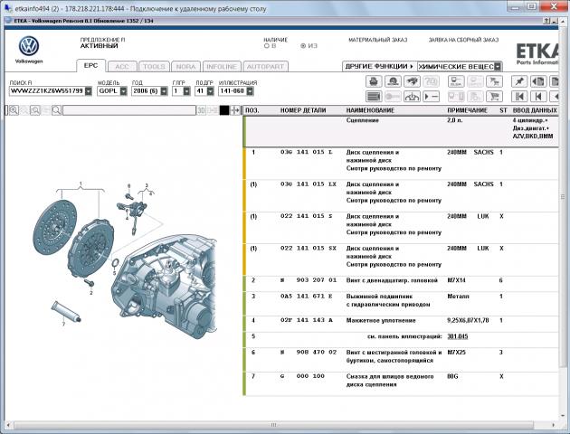Click the steering wheel vehicle data icon
The height and width of the screenshot is (434, 570).
tap(412, 96)
